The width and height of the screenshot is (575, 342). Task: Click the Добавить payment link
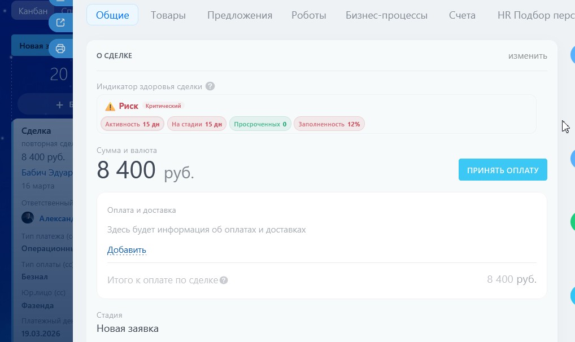[x=127, y=249]
